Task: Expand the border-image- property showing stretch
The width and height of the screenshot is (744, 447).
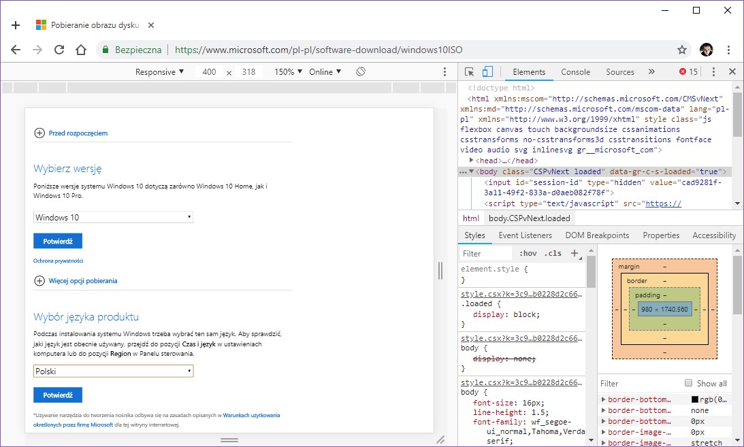Action: pos(603,443)
